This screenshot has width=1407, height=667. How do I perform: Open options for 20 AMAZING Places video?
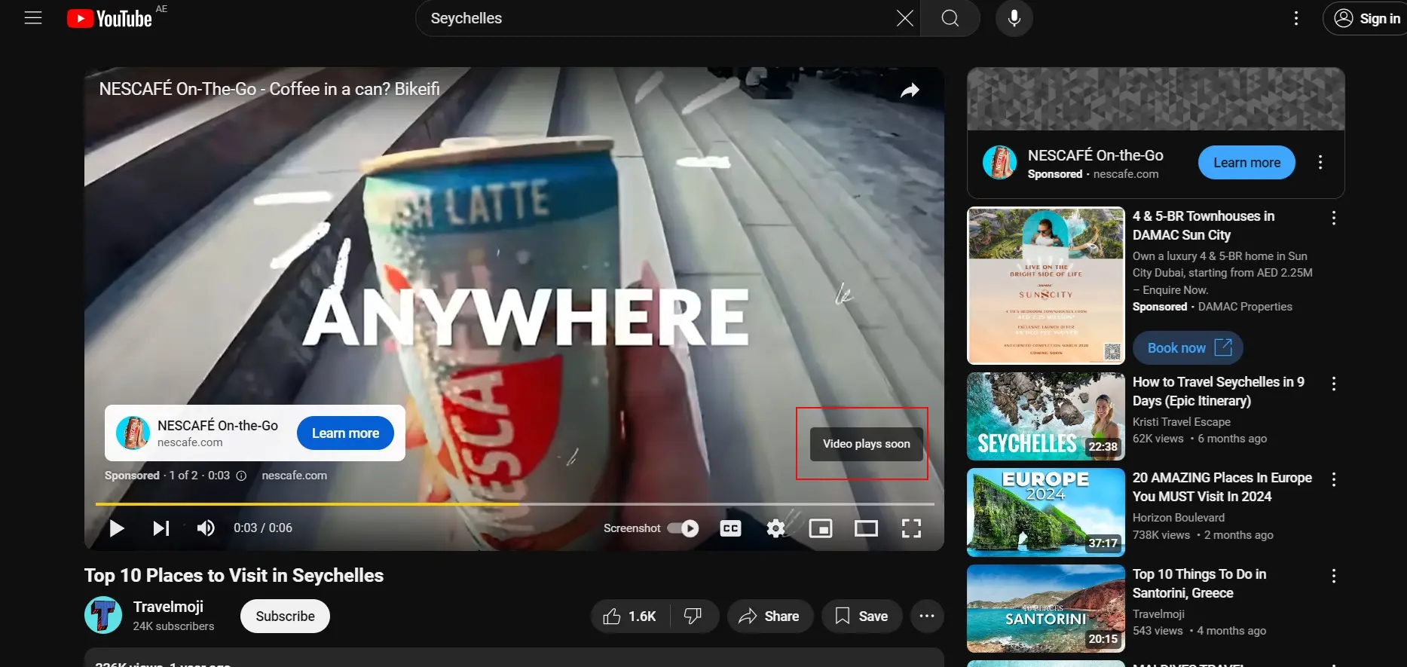1334,479
